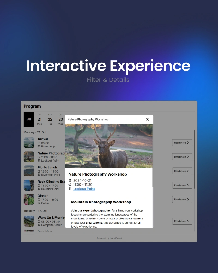This screenshot has width=218, height=273.
Task: Click the Dinner event thumbnail
Action: point(29,199)
